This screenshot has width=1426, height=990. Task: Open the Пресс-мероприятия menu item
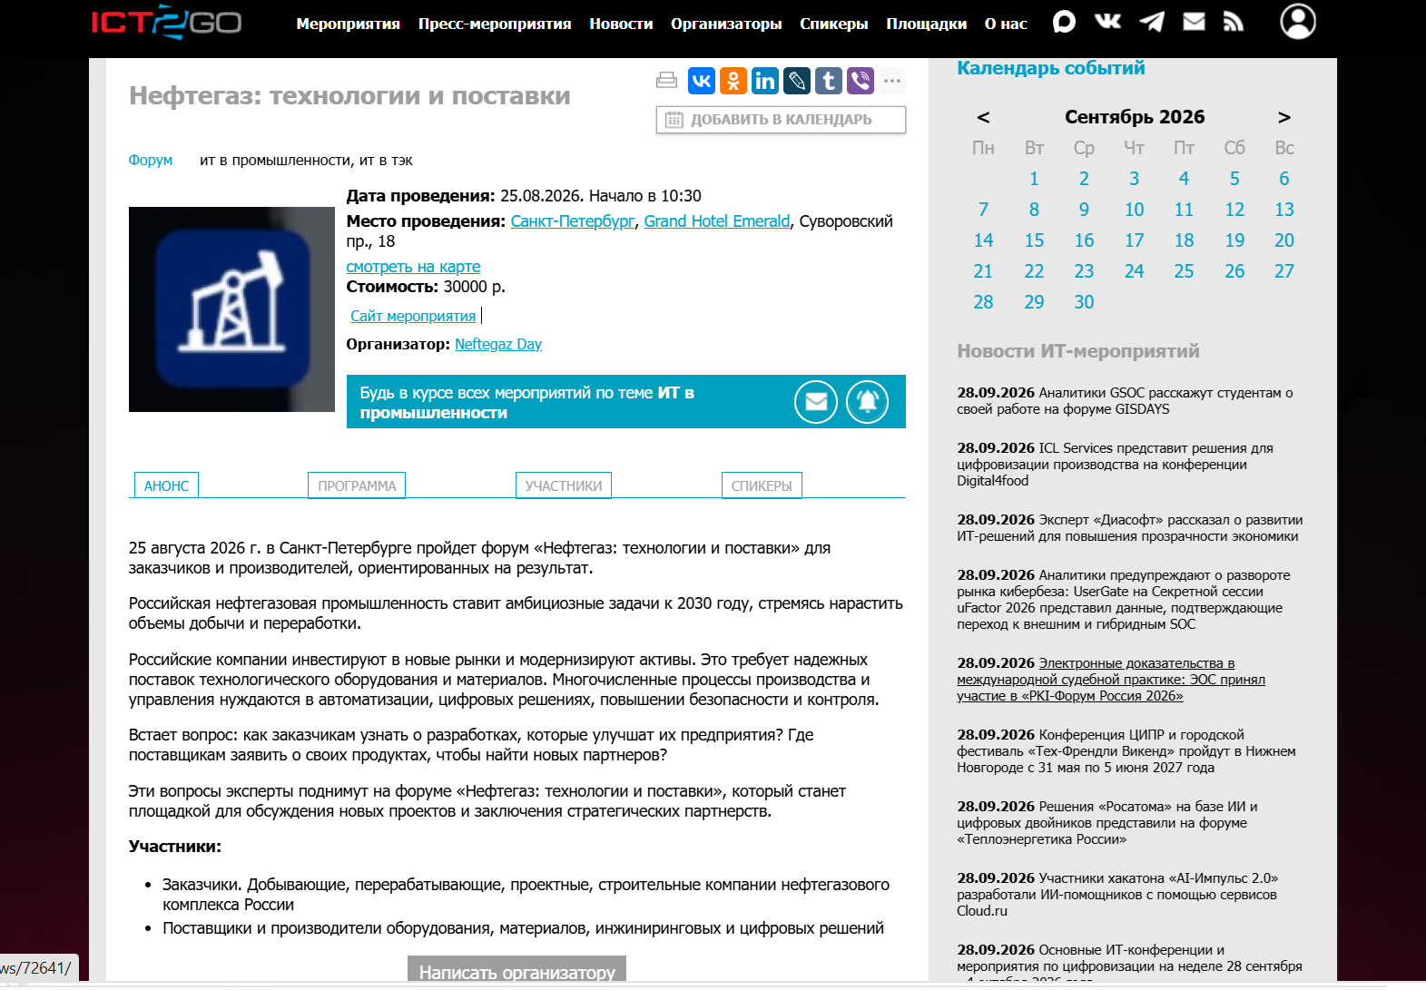pos(495,24)
